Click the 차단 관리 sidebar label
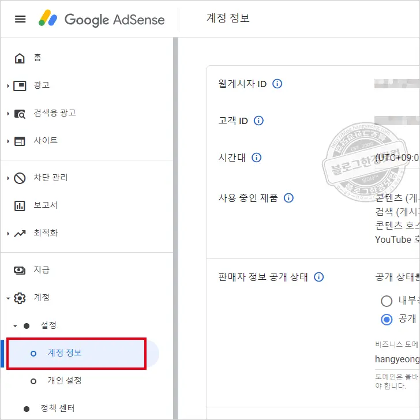The height and width of the screenshot is (420, 420). click(x=51, y=177)
